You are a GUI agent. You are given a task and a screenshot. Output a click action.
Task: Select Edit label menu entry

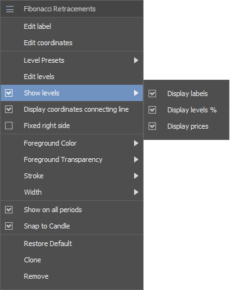(72, 26)
